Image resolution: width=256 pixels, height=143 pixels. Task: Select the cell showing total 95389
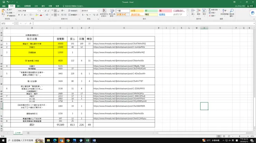(60, 125)
